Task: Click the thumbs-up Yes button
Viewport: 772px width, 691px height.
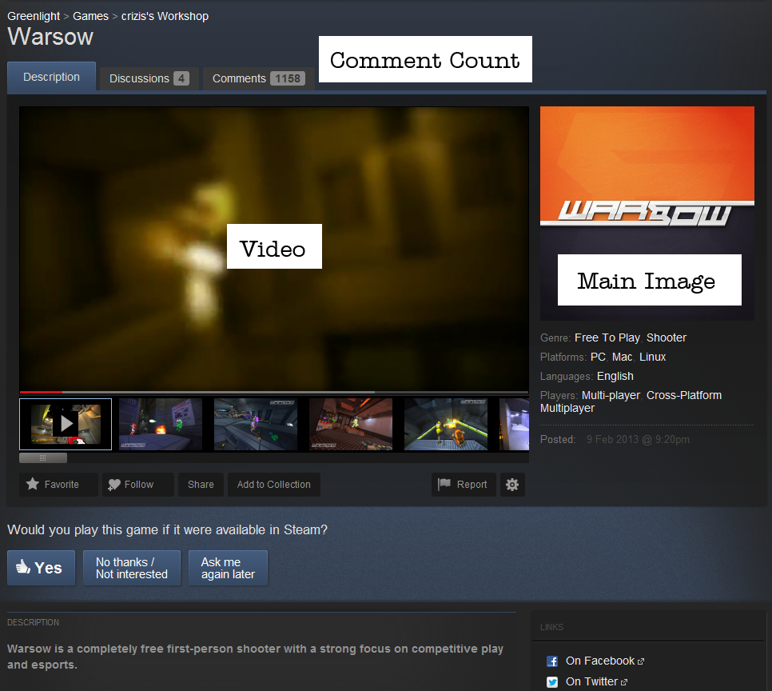Action: [x=42, y=568]
